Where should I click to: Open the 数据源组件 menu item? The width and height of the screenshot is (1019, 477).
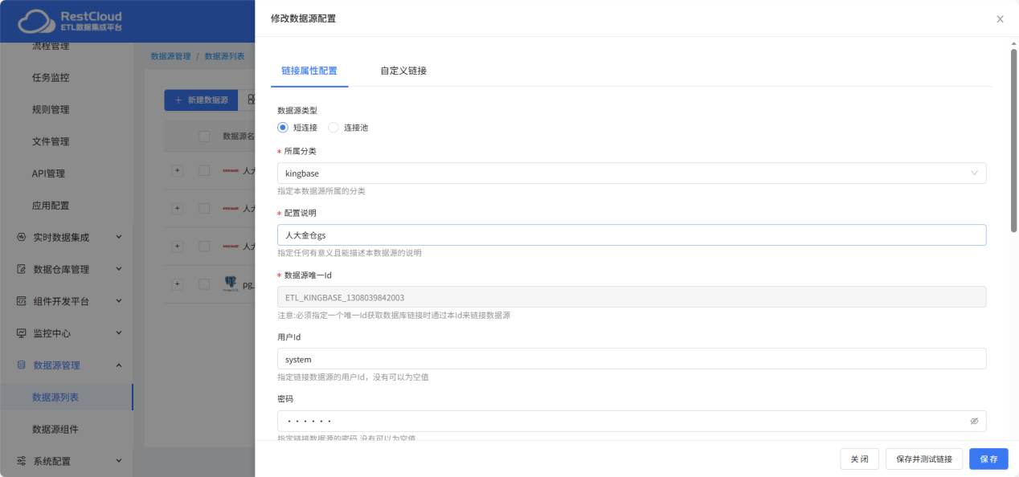pyautogui.click(x=55, y=429)
